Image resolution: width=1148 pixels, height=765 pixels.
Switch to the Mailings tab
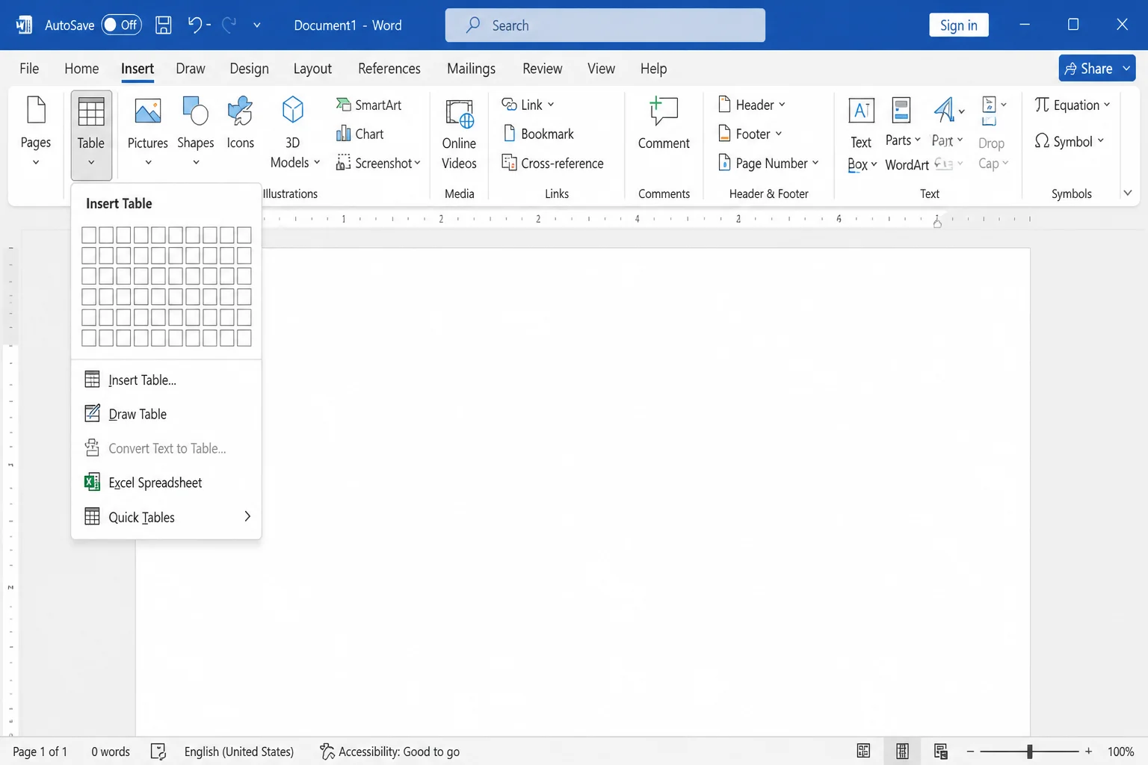click(471, 69)
